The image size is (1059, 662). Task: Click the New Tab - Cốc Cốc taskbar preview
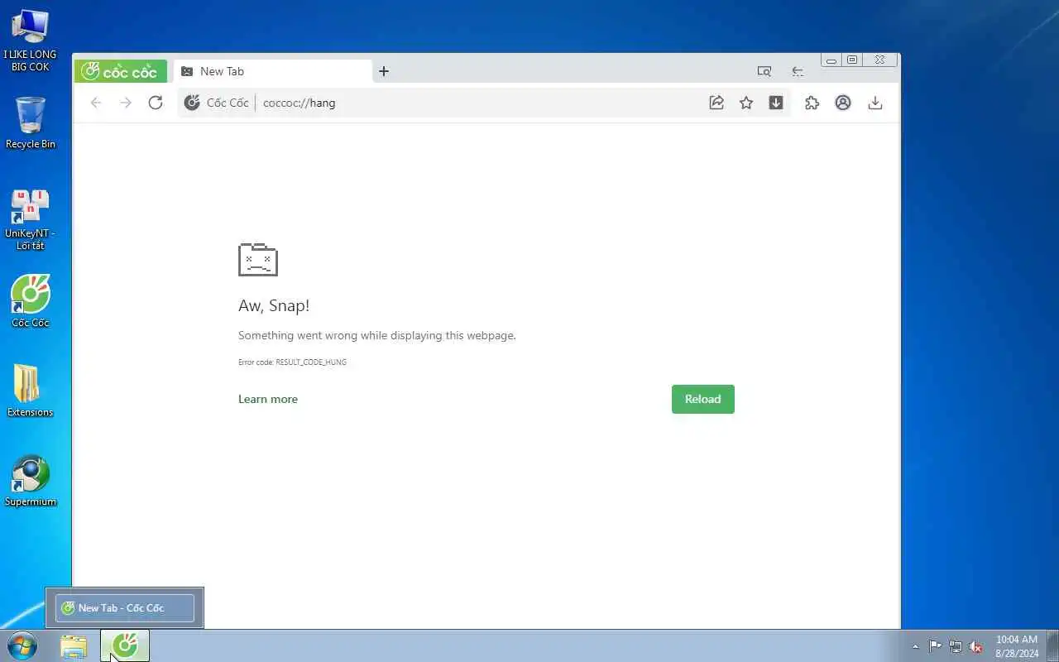(x=125, y=608)
